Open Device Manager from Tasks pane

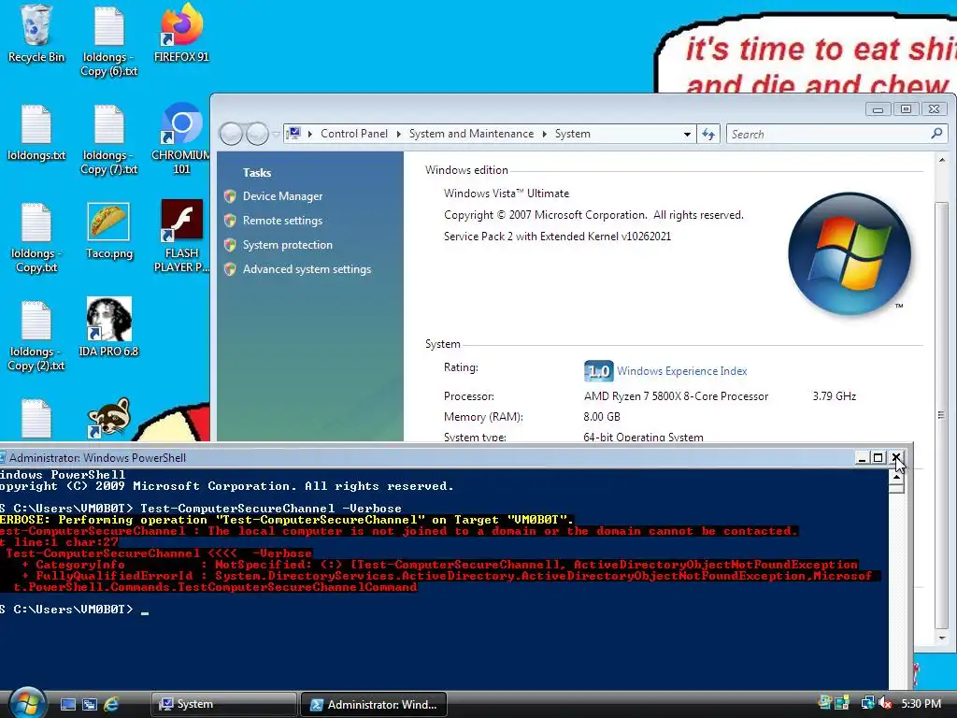tap(282, 196)
